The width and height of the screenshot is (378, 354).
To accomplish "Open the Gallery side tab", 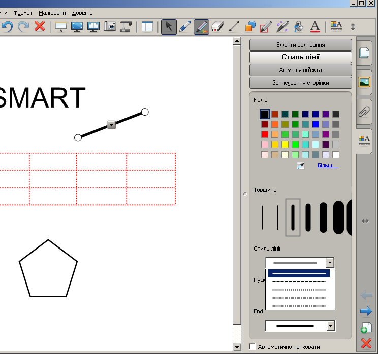I will tap(364, 82).
